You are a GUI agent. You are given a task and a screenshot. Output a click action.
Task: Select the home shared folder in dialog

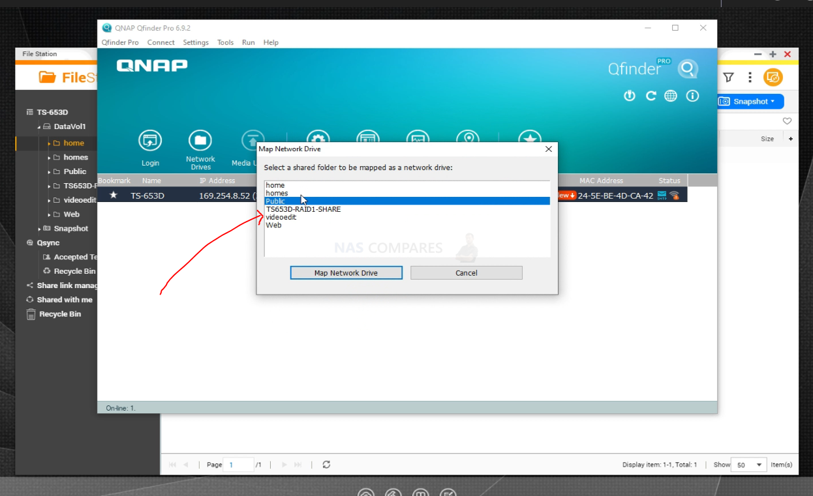[407, 185]
